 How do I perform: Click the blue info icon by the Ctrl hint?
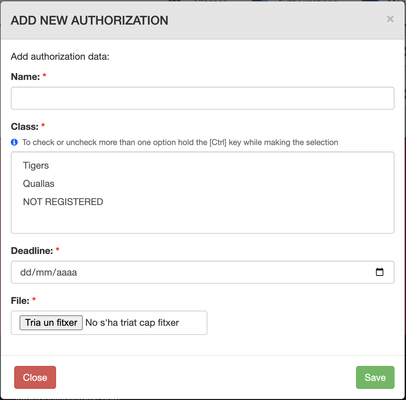point(14,142)
